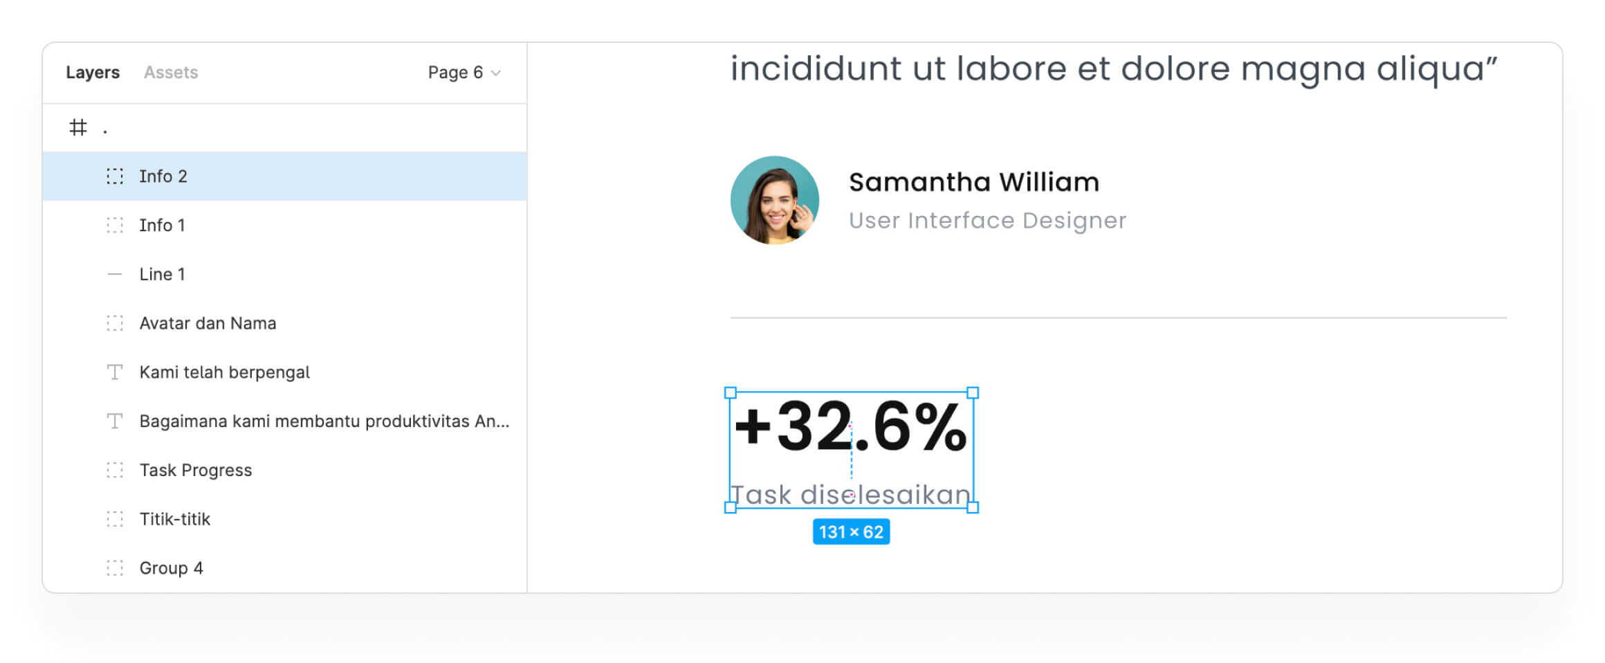This screenshot has height=663, width=1605.
Task: Click the top-left selection handle
Action: 731,393
